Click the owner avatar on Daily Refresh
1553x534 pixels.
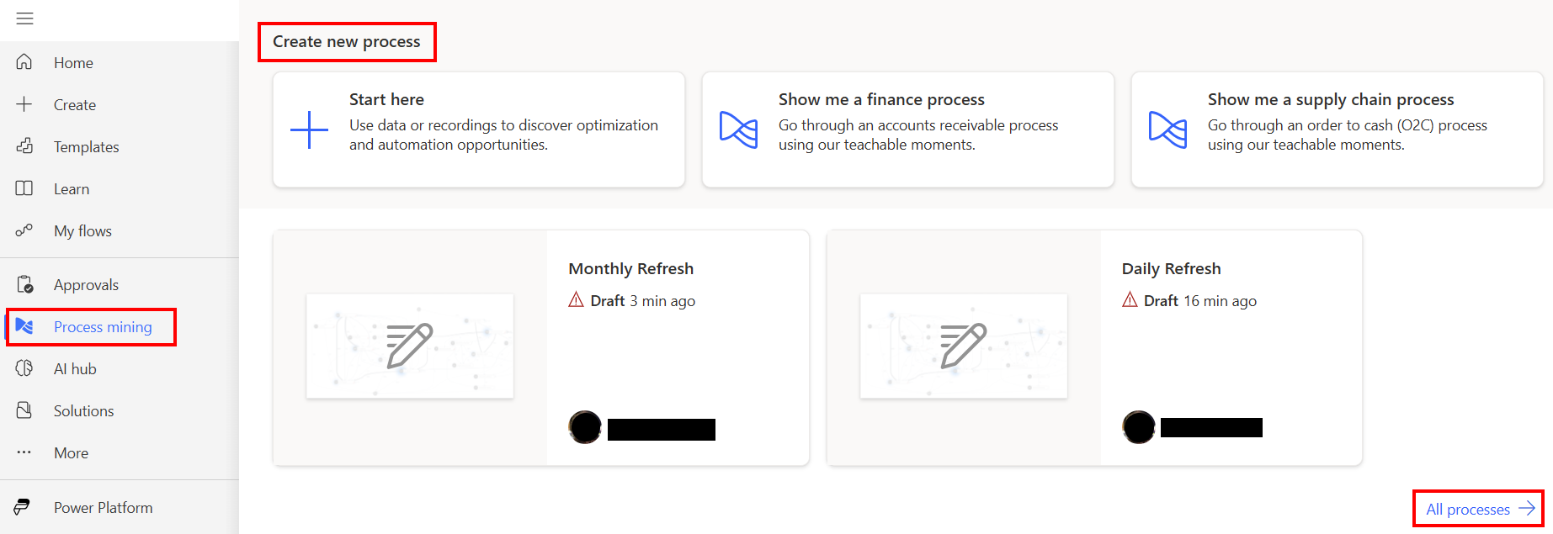point(1139,427)
